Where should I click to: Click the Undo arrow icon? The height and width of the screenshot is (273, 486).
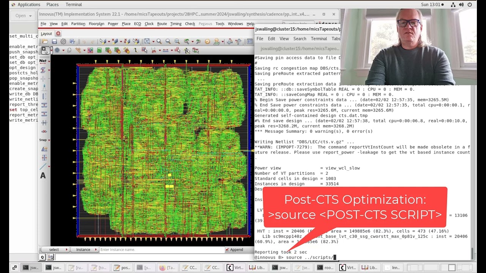pos(84,42)
